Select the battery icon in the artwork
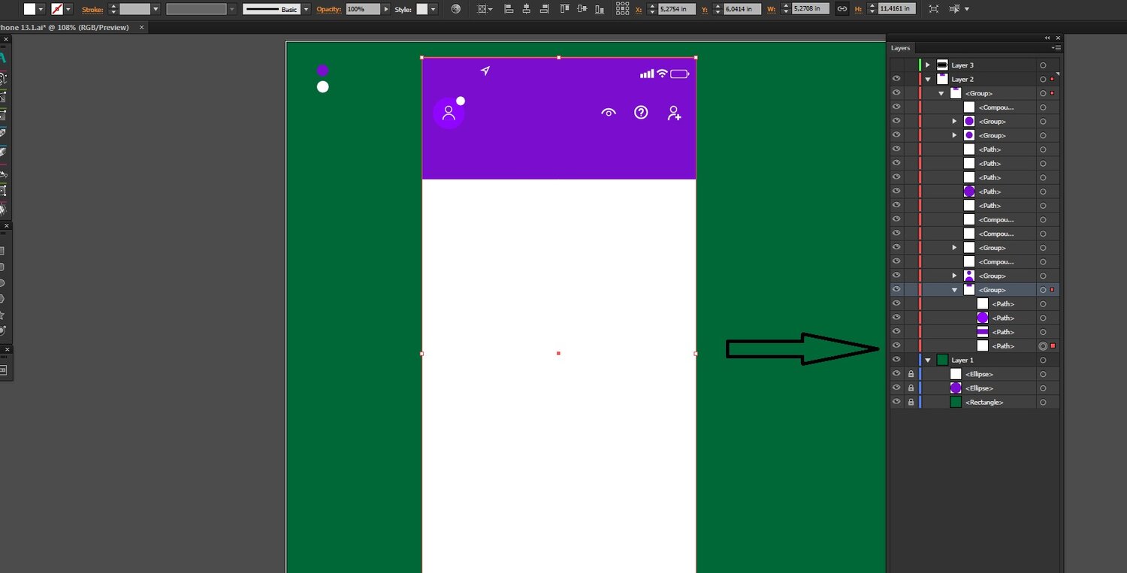The width and height of the screenshot is (1127, 573). pos(680,74)
